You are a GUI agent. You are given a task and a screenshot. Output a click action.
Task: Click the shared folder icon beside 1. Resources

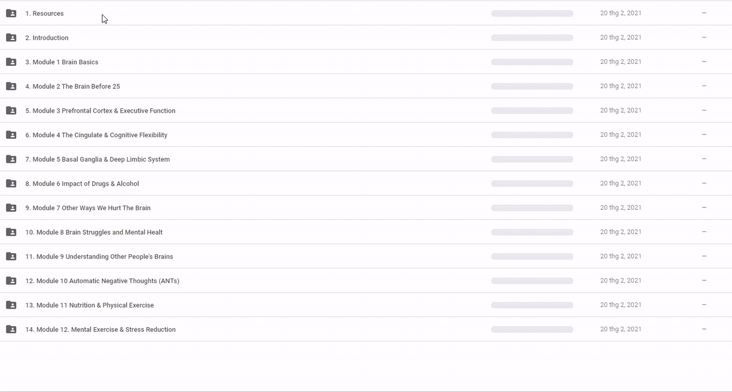pyautogui.click(x=11, y=13)
